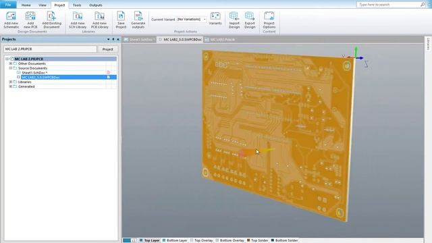Click the schematic icon beside Sheet1.SchDoc
Viewport: 432px width, 243px height.
point(18,73)
